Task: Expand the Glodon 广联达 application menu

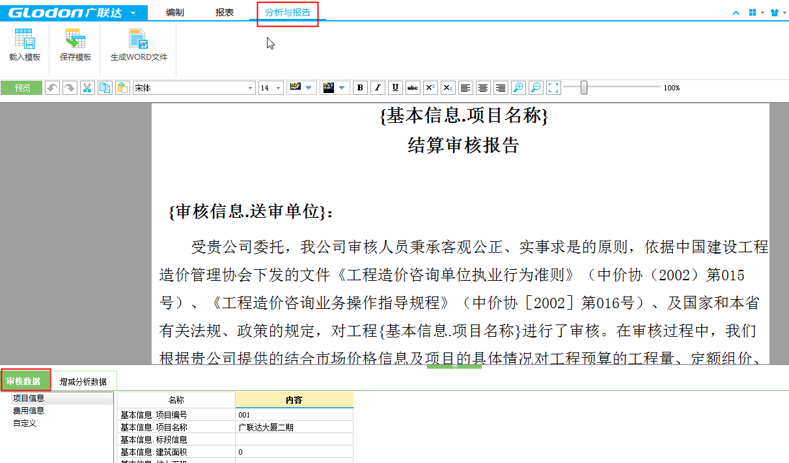Action: (x=133, y=13)
